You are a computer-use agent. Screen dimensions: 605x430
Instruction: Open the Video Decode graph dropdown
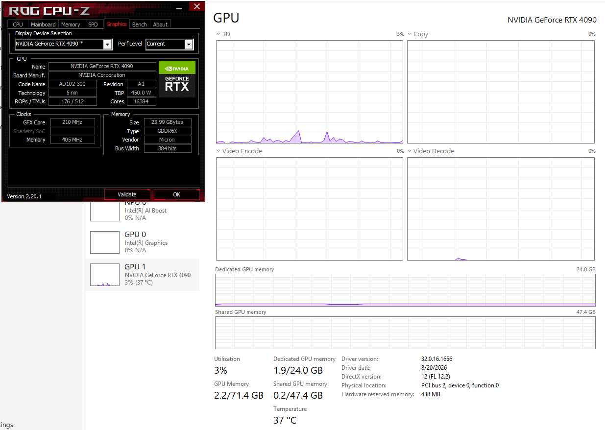410,151
